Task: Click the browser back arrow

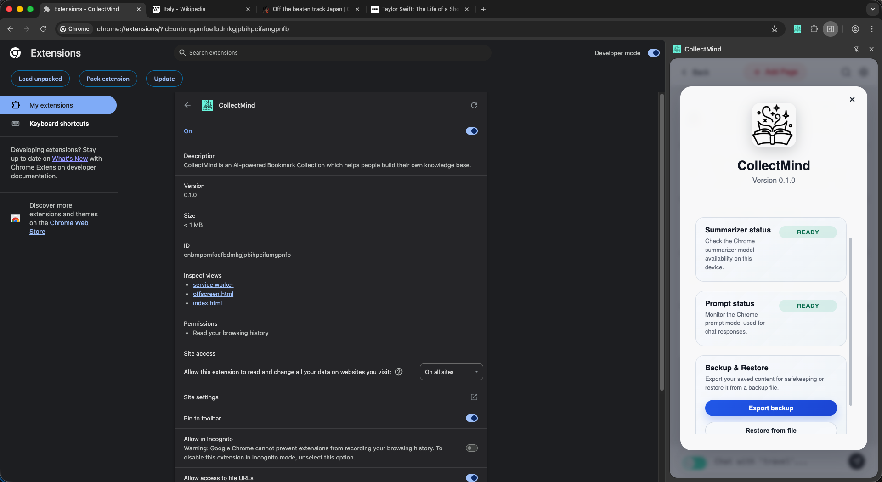Action: (x=10, y=29)
